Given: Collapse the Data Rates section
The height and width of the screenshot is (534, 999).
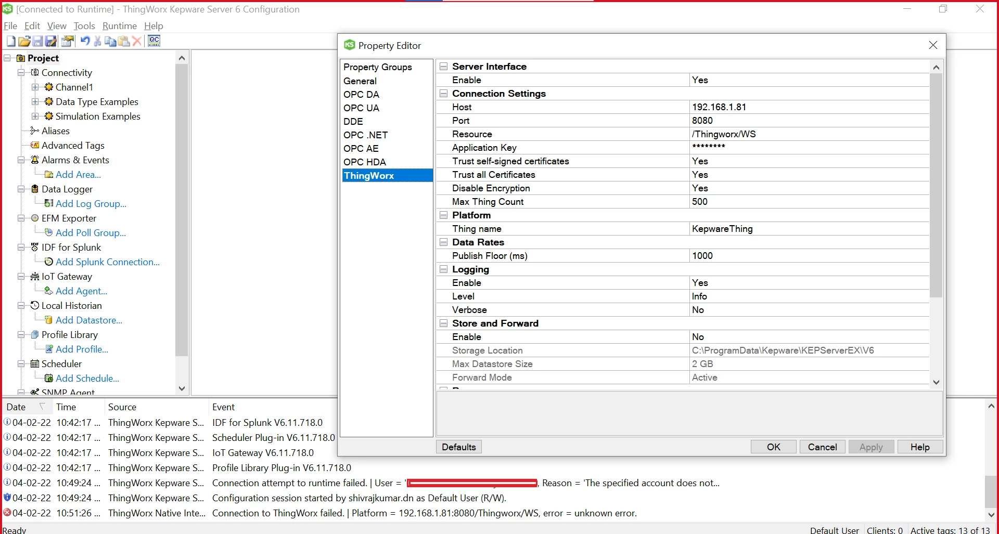Looking at the screenshot, I should point(443,242).
